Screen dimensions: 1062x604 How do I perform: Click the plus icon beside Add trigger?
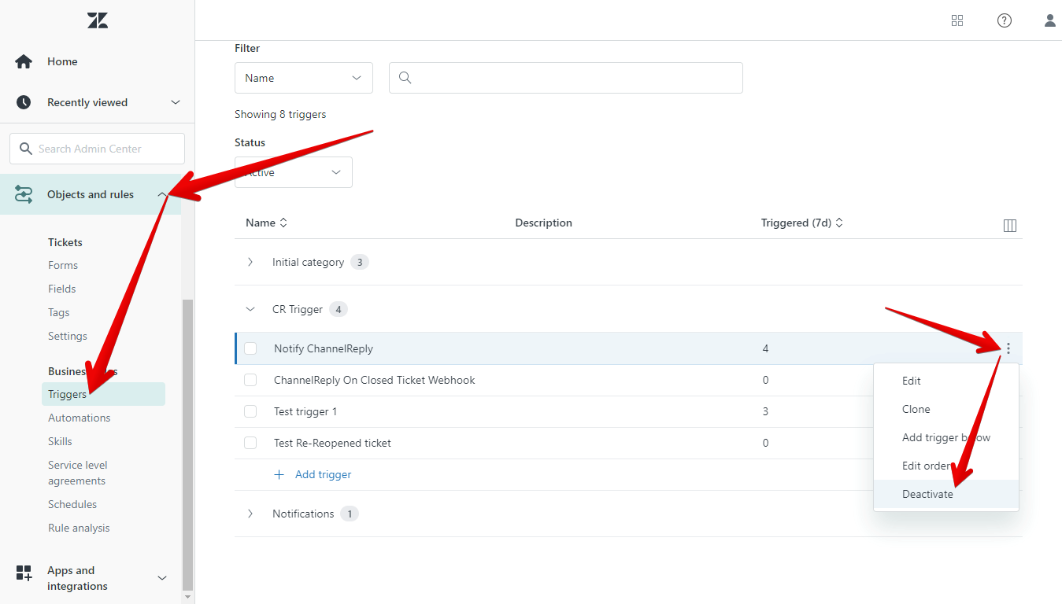[x=279, y=474]
